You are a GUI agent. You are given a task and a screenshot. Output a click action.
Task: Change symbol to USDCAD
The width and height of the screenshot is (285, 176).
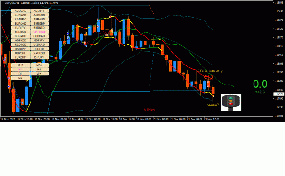pos(39,45)
